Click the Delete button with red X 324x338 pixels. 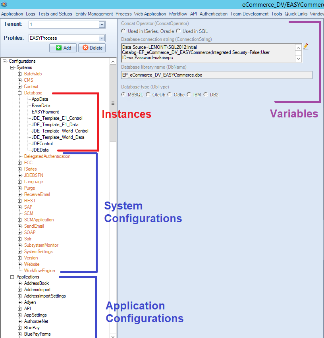[92, 48]
